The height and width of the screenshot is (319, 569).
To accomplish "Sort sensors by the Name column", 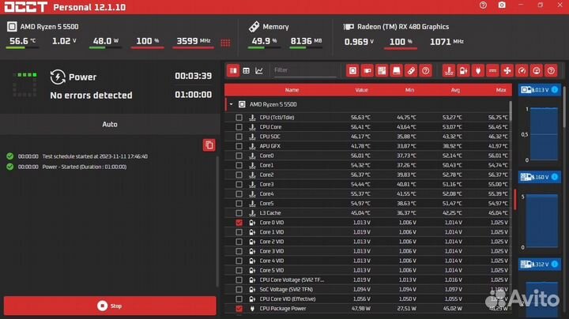I will pos(292,90).
